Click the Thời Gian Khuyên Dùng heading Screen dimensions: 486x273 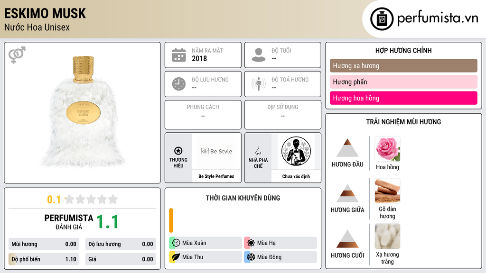point(243,198)
